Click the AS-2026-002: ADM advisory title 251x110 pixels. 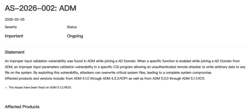click(41, 8)
